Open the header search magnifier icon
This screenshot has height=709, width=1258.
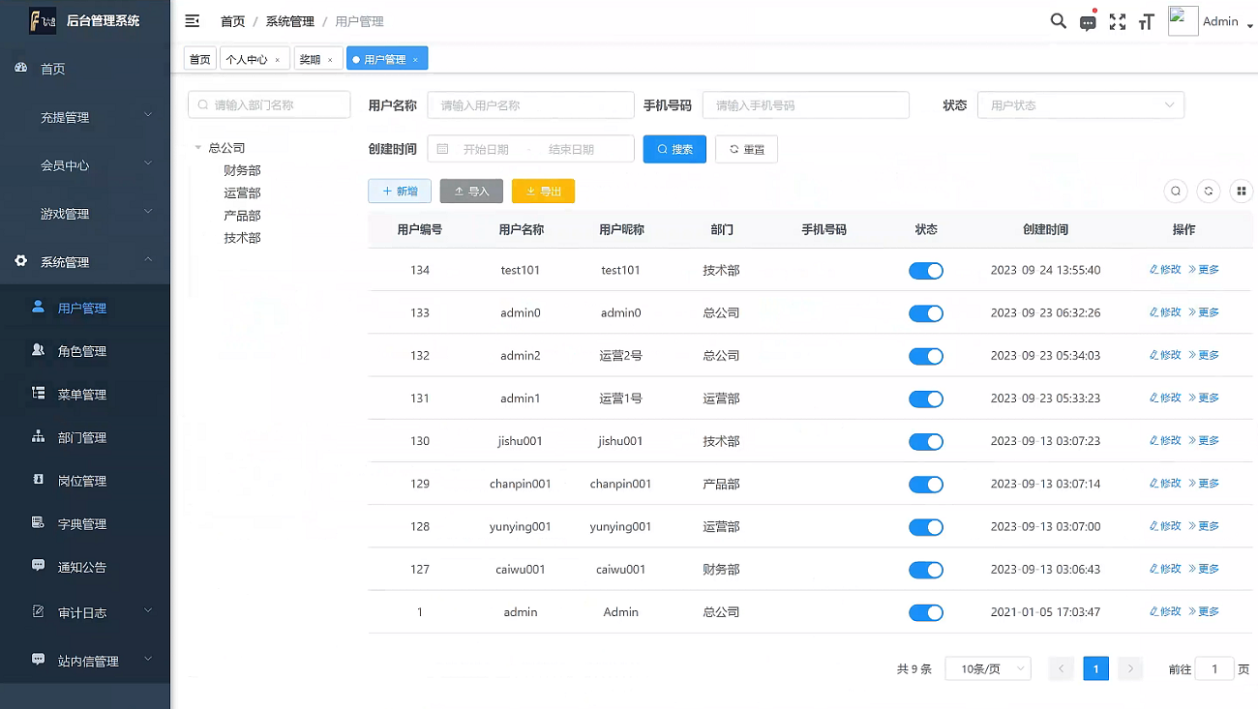click(x=1058, y=21)
